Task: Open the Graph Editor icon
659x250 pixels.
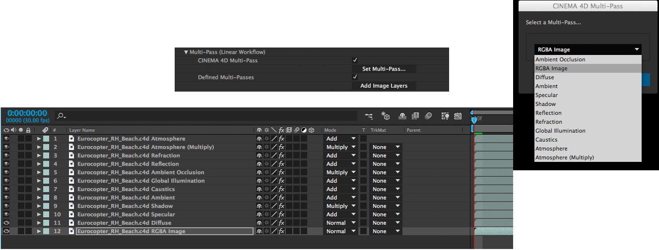Action: click(458, 116)
